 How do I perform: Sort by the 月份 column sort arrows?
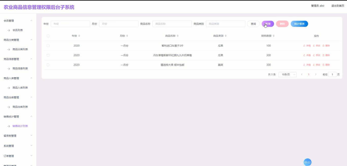pos(127,36)
